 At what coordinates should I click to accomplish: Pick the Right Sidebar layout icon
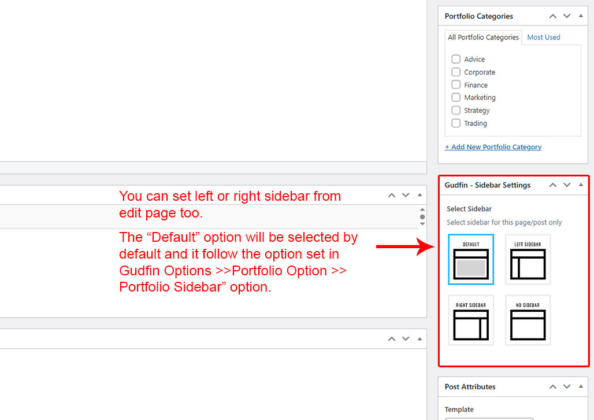(471, 320)
